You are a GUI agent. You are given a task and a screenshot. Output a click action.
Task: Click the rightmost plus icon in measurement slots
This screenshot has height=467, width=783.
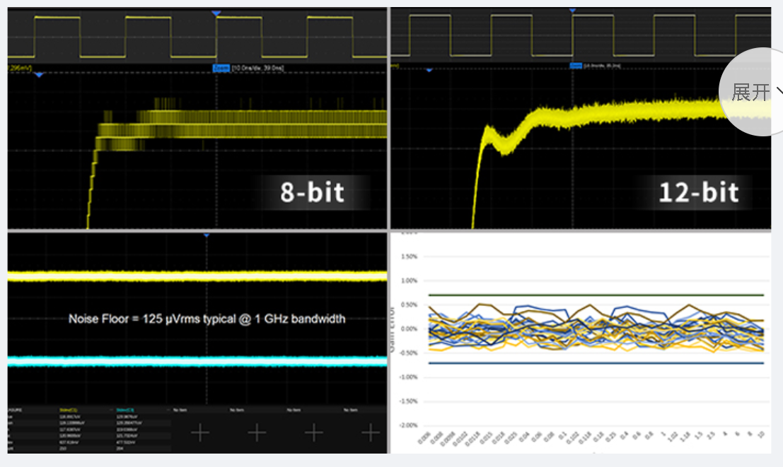[x=370, y=432]
